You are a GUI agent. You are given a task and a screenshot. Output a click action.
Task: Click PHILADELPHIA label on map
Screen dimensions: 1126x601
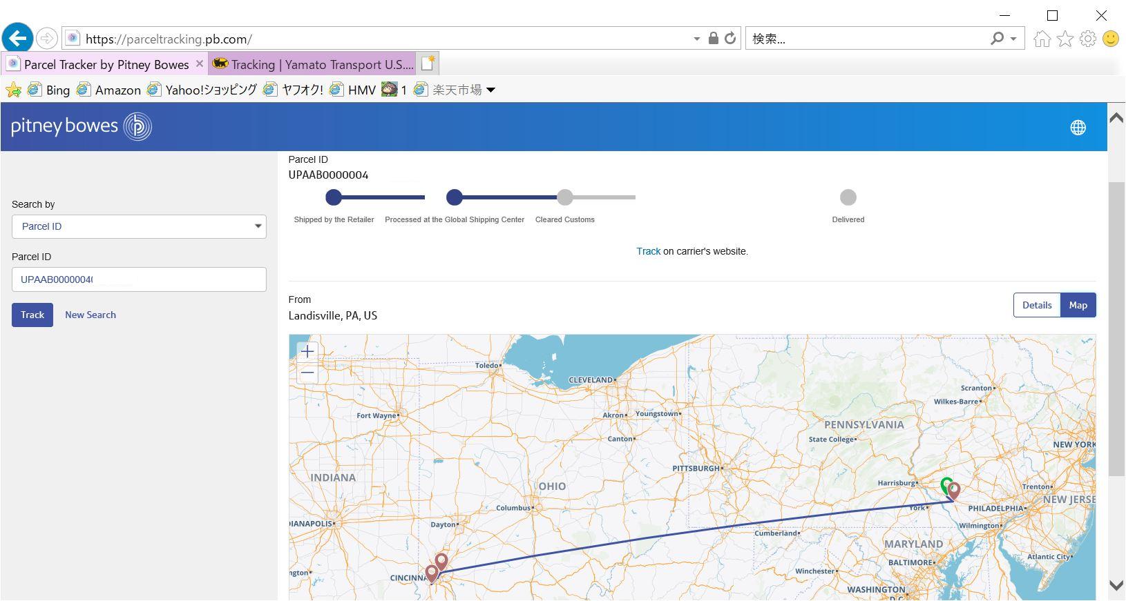[x=995, y=509]
